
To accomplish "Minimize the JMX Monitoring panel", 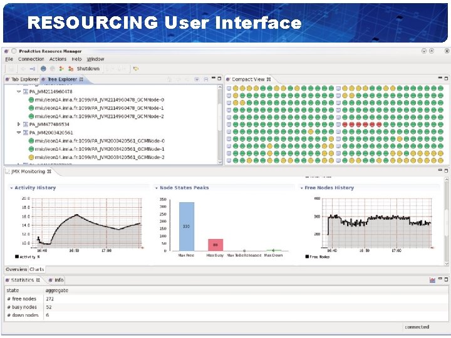I will coord(440,170).
